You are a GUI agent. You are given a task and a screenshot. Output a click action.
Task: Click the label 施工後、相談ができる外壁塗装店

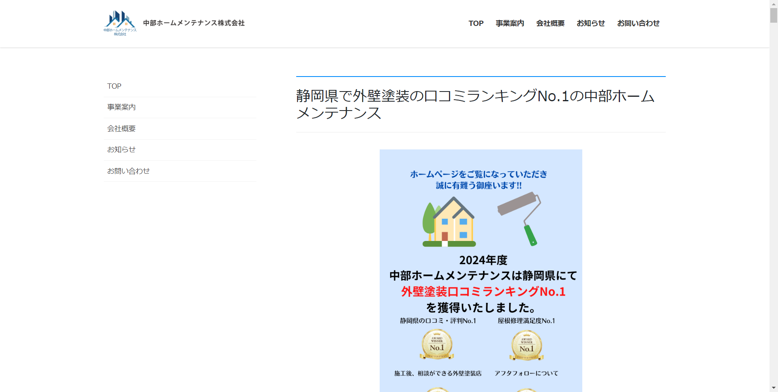coord(438,373)
